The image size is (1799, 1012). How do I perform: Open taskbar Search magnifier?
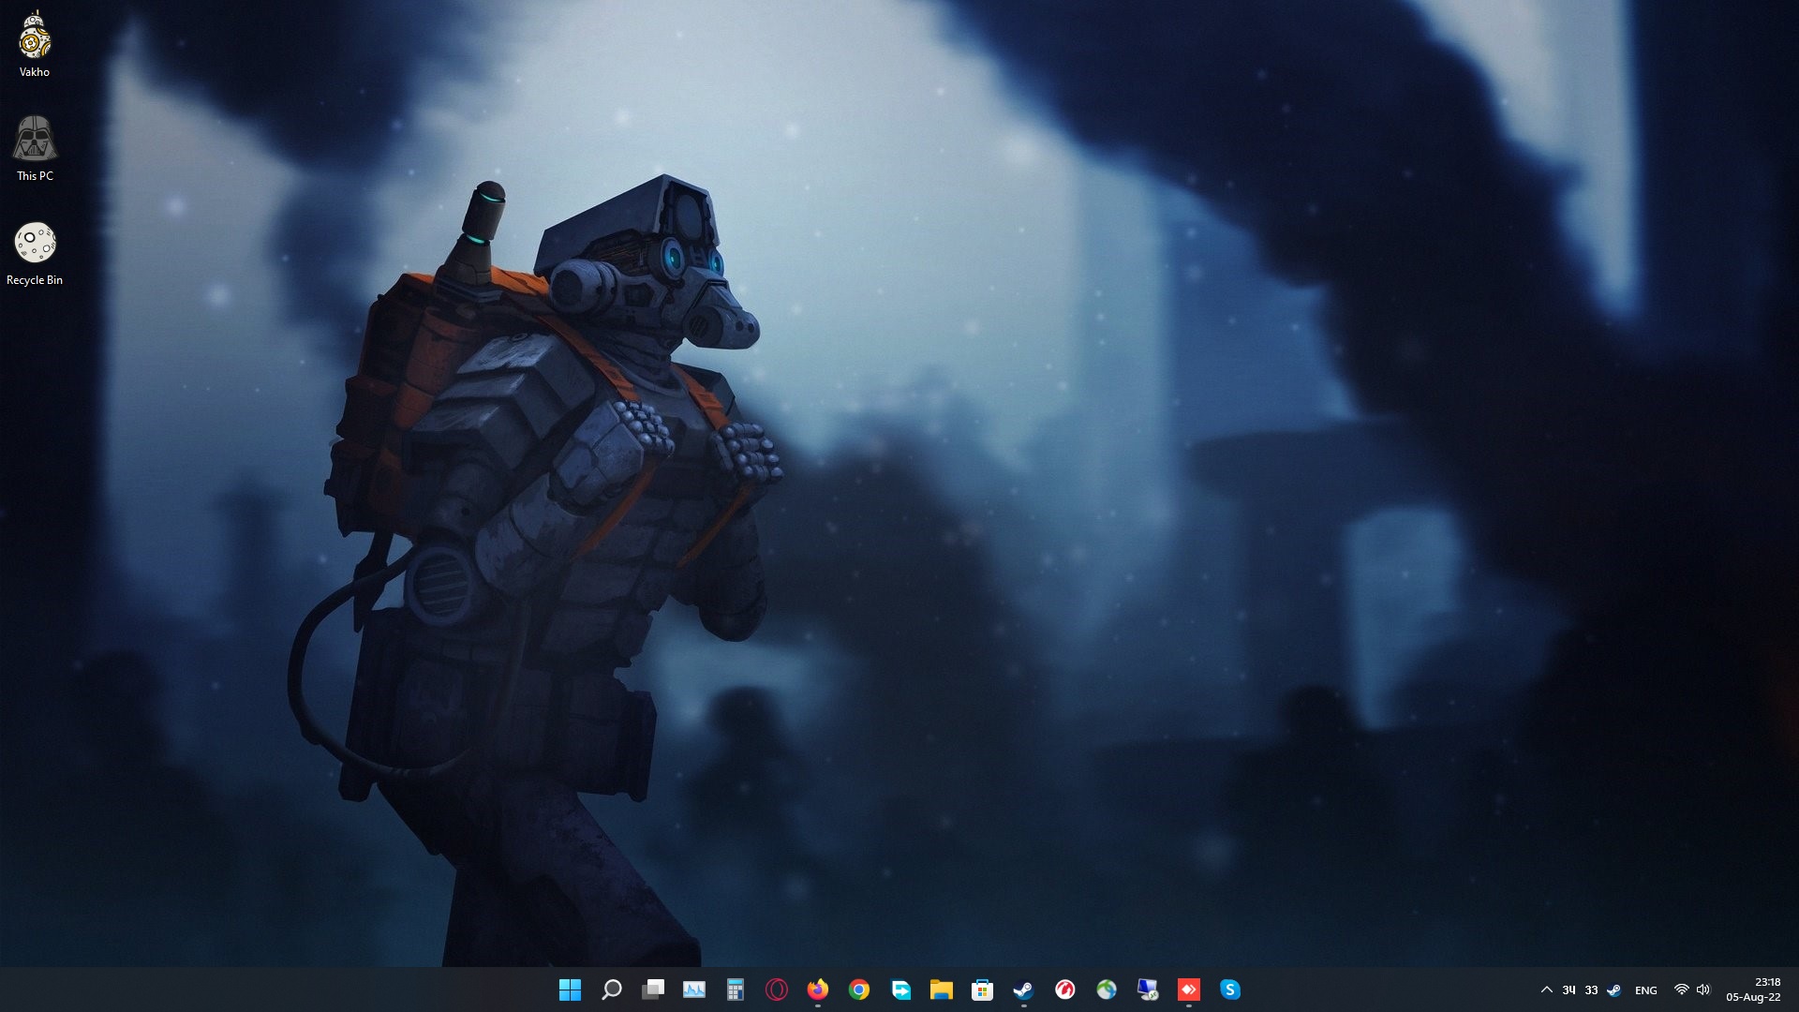point(612,990)
